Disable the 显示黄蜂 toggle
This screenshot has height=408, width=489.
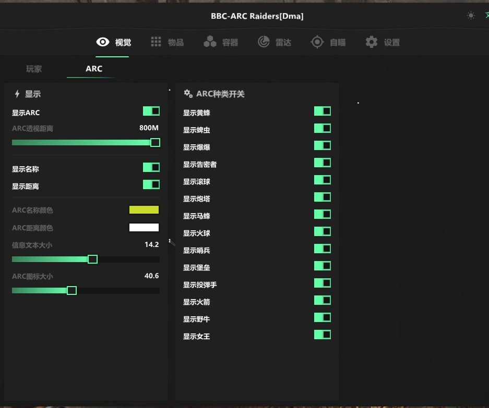pos(323,111)
